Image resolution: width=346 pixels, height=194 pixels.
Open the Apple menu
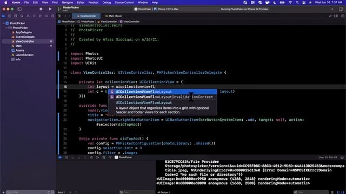[6, 2]
